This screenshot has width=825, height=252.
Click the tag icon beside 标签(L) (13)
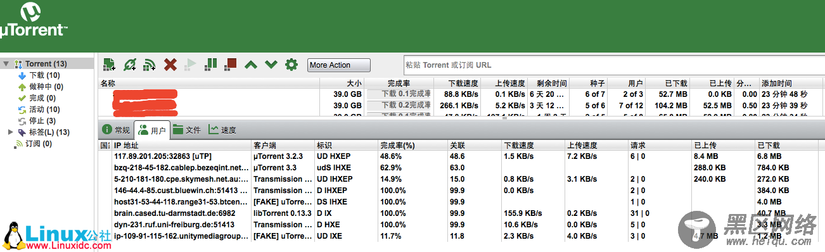[22, 132]
